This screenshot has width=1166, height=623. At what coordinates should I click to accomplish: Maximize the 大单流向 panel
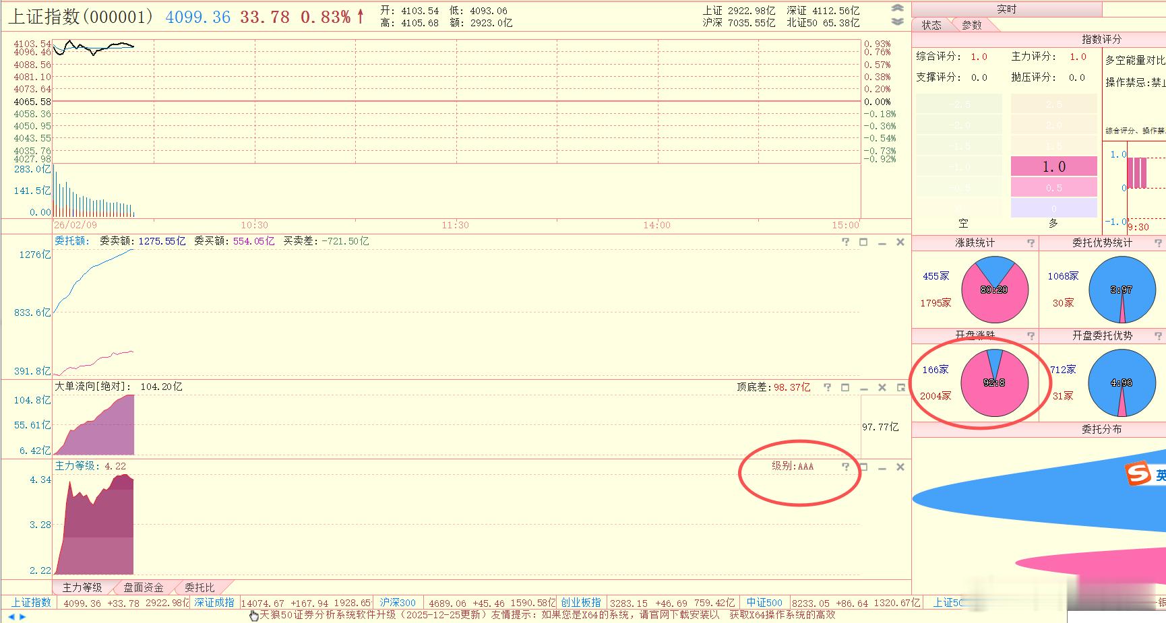click(x=845, y=387)
